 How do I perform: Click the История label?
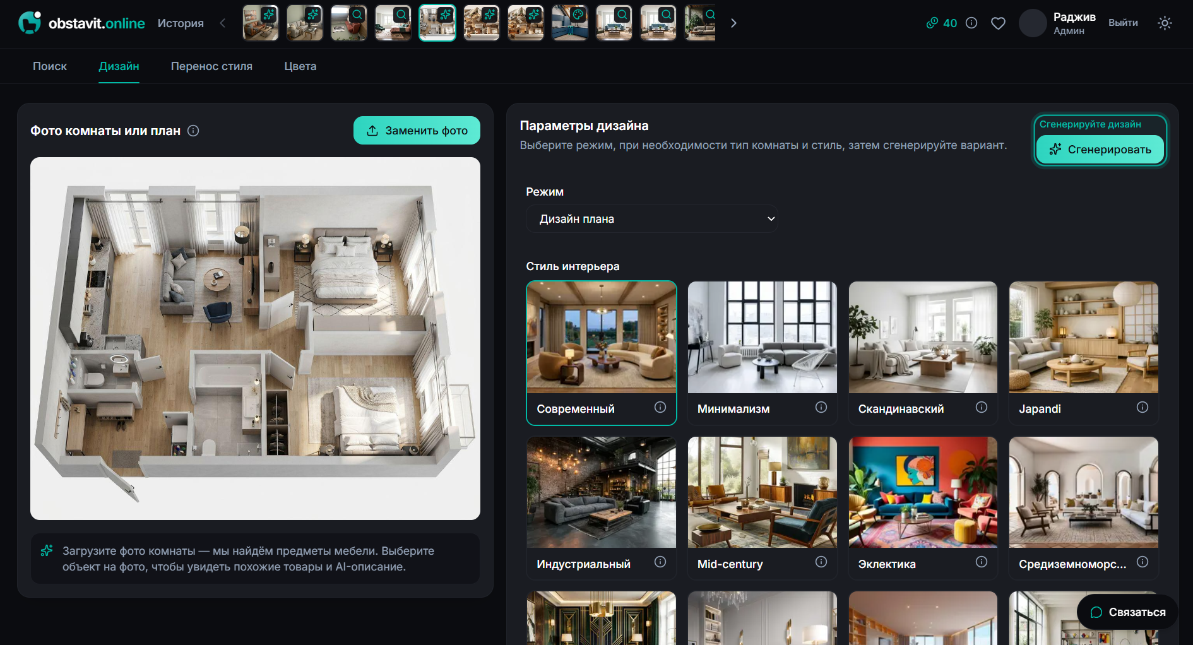(x=181, y=23)
